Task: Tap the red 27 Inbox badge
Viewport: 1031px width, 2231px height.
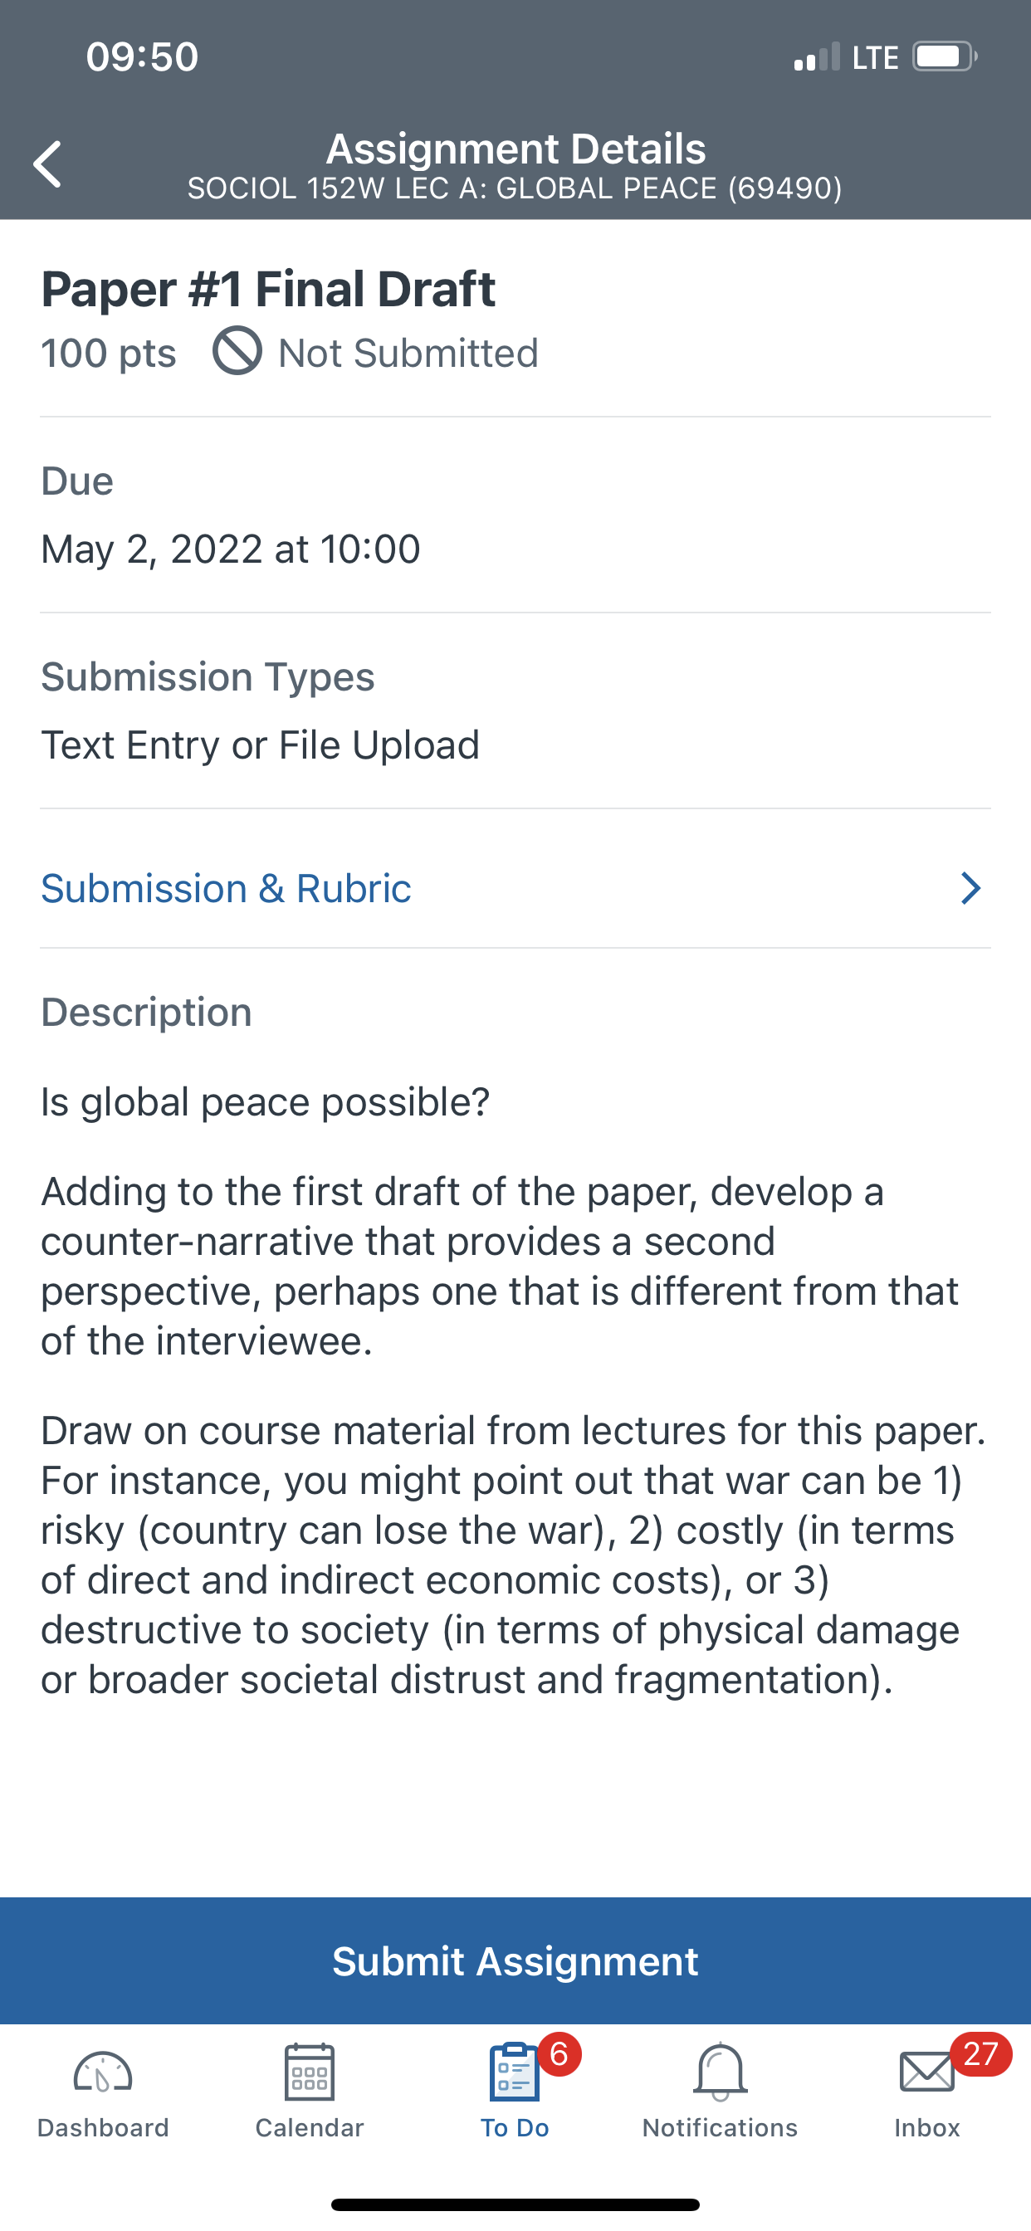Action: click(x=980, y=2053)
